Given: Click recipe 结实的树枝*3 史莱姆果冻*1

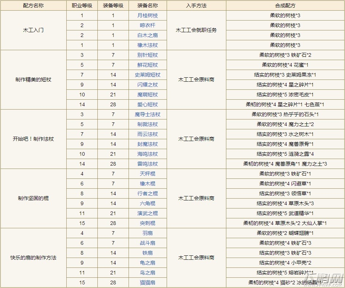Looking at the screenshot, I should click(x=285, y=75).
